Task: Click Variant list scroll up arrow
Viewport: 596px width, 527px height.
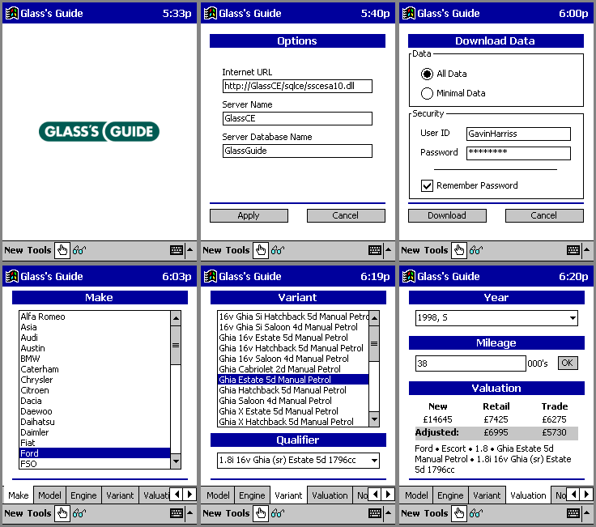Action: 374,318
